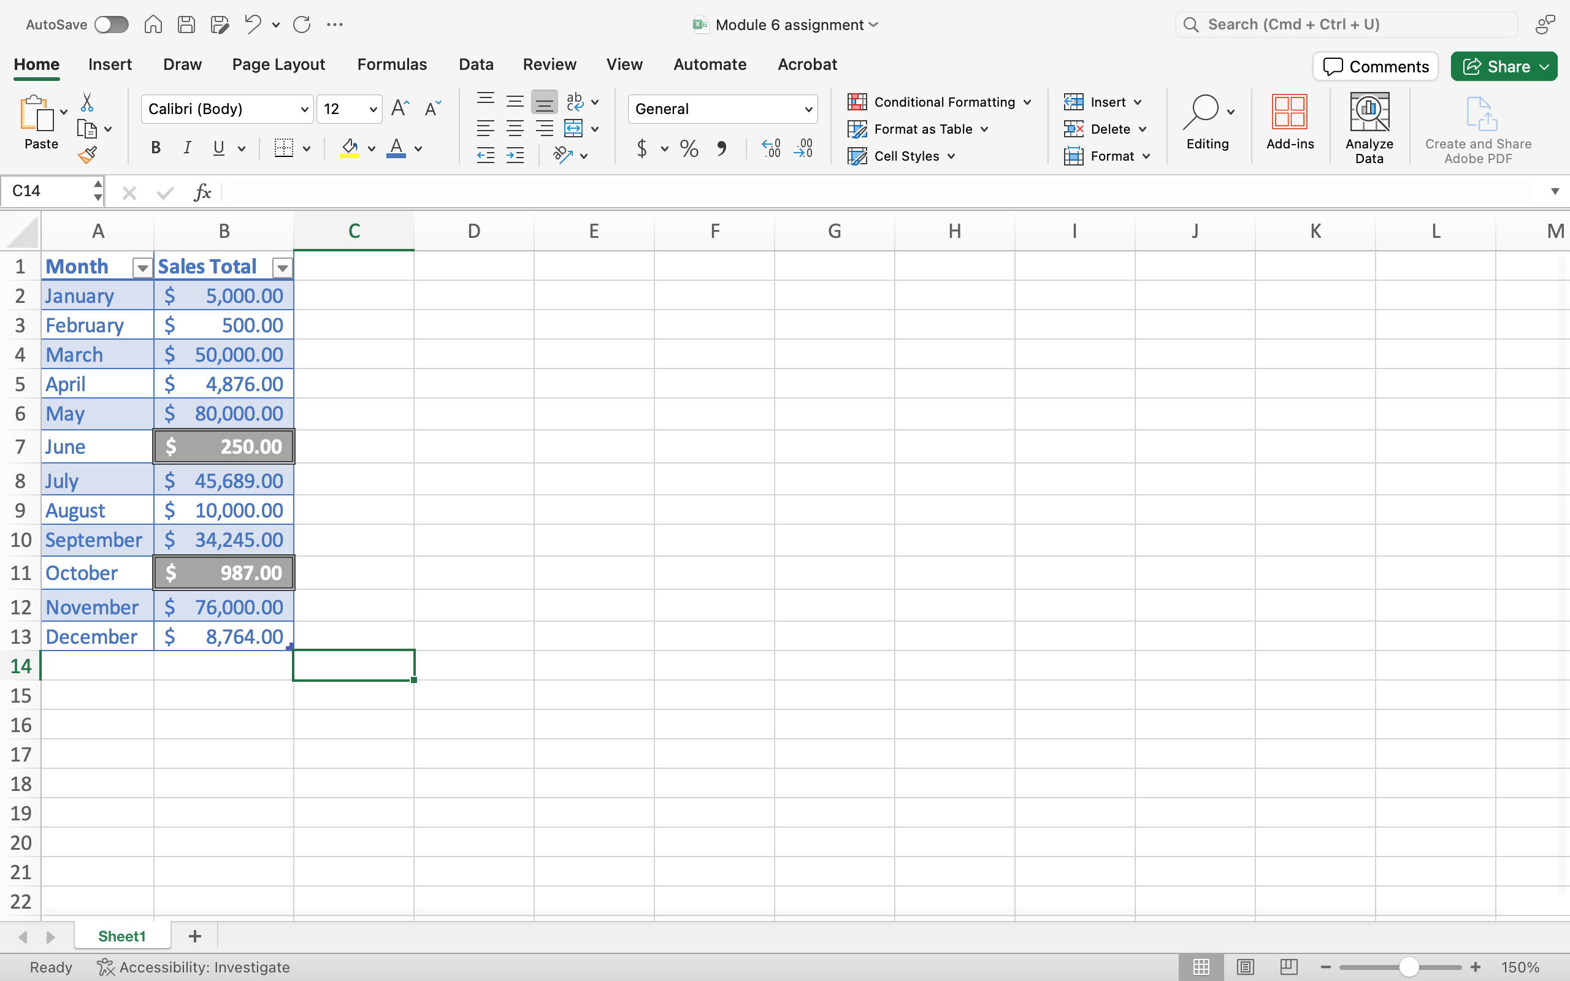Click the search field in title bar
This screenshot has height=981, width=1570.
[x=1346, y=25]
